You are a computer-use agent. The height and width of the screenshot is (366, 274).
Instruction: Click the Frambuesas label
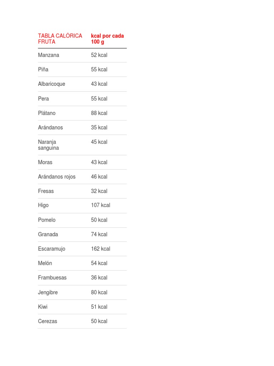(x=52, y=277)
